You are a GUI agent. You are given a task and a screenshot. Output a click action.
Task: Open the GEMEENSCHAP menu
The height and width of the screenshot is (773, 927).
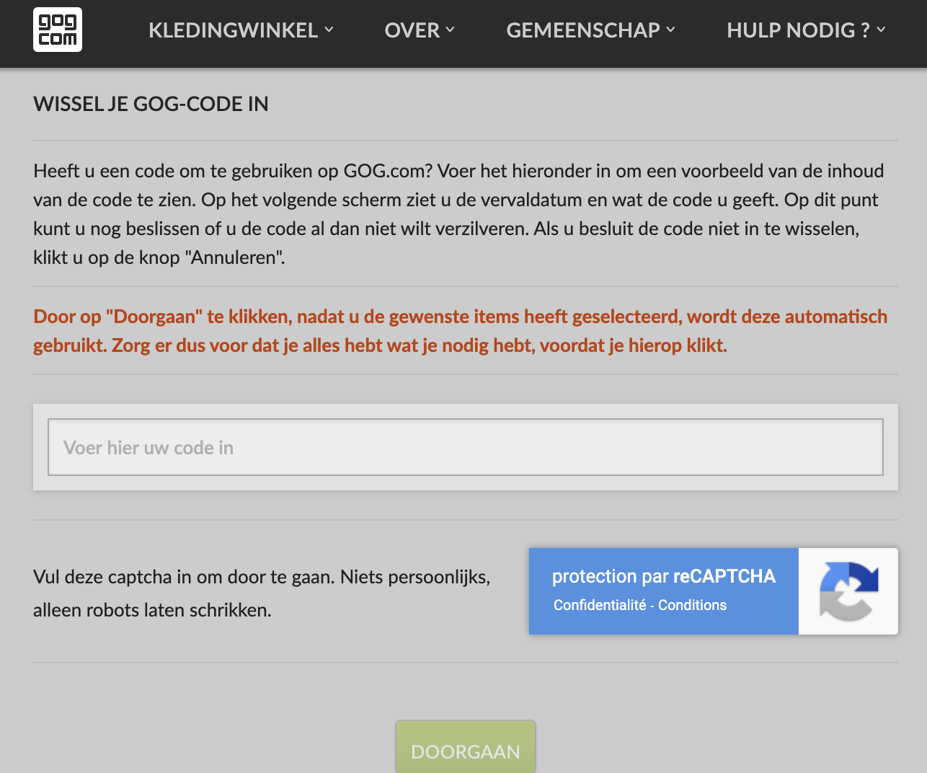(590, 30)
